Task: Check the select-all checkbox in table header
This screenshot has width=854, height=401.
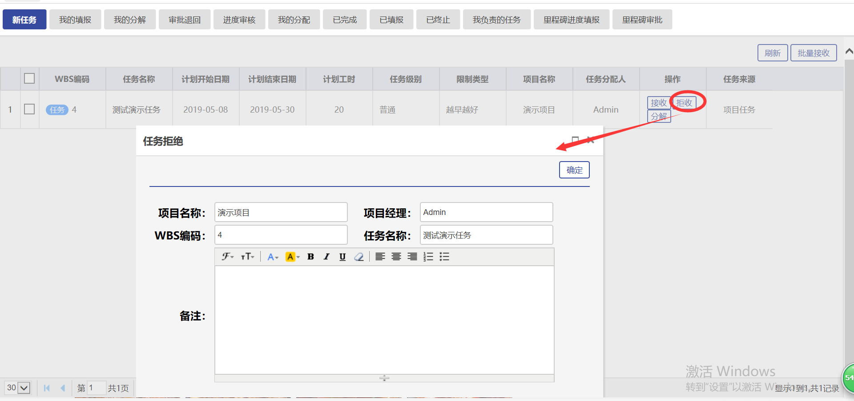Action: coord(29,79)
